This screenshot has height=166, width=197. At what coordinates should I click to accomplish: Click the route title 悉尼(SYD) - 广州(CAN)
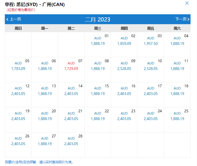tap(40, 4)
